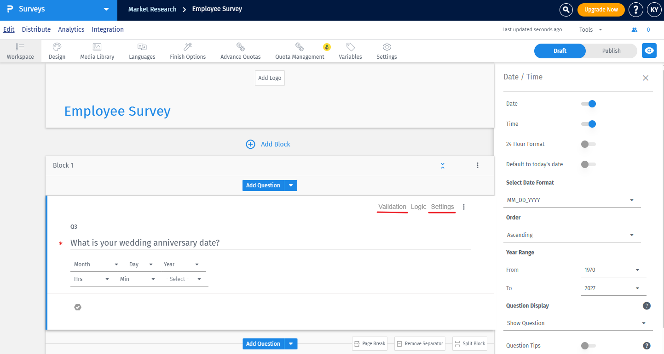The image size is (664, 354).
Task: Insert a Page Break
Action: tap(370, 343)
